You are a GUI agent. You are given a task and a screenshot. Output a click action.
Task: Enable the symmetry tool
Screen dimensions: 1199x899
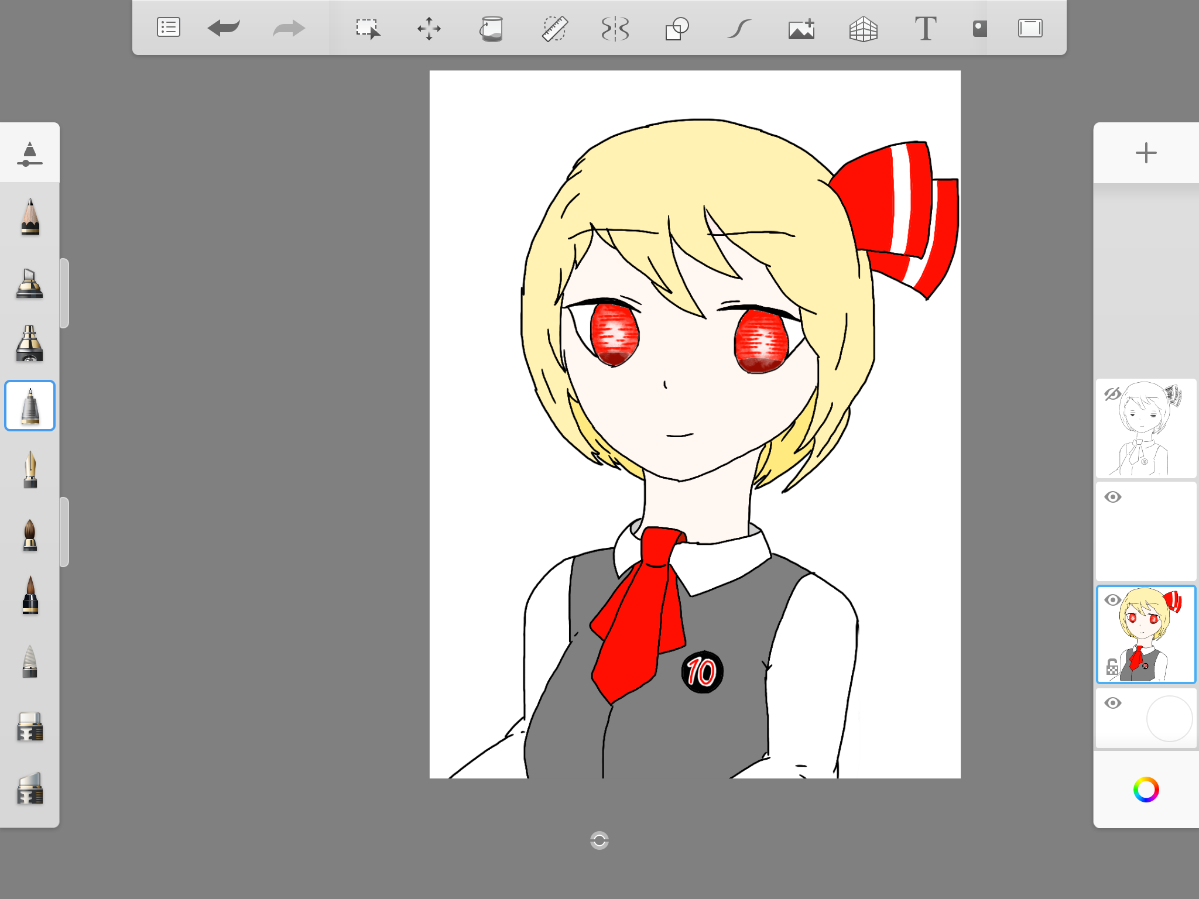[615, 28]
